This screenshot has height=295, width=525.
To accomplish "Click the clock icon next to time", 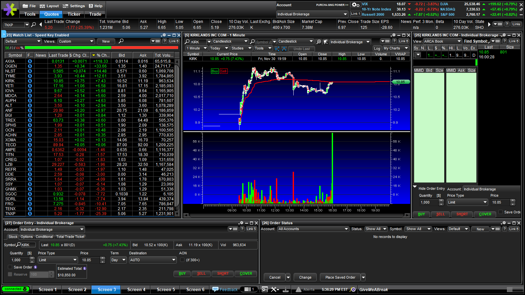I will tap(353, 289).
